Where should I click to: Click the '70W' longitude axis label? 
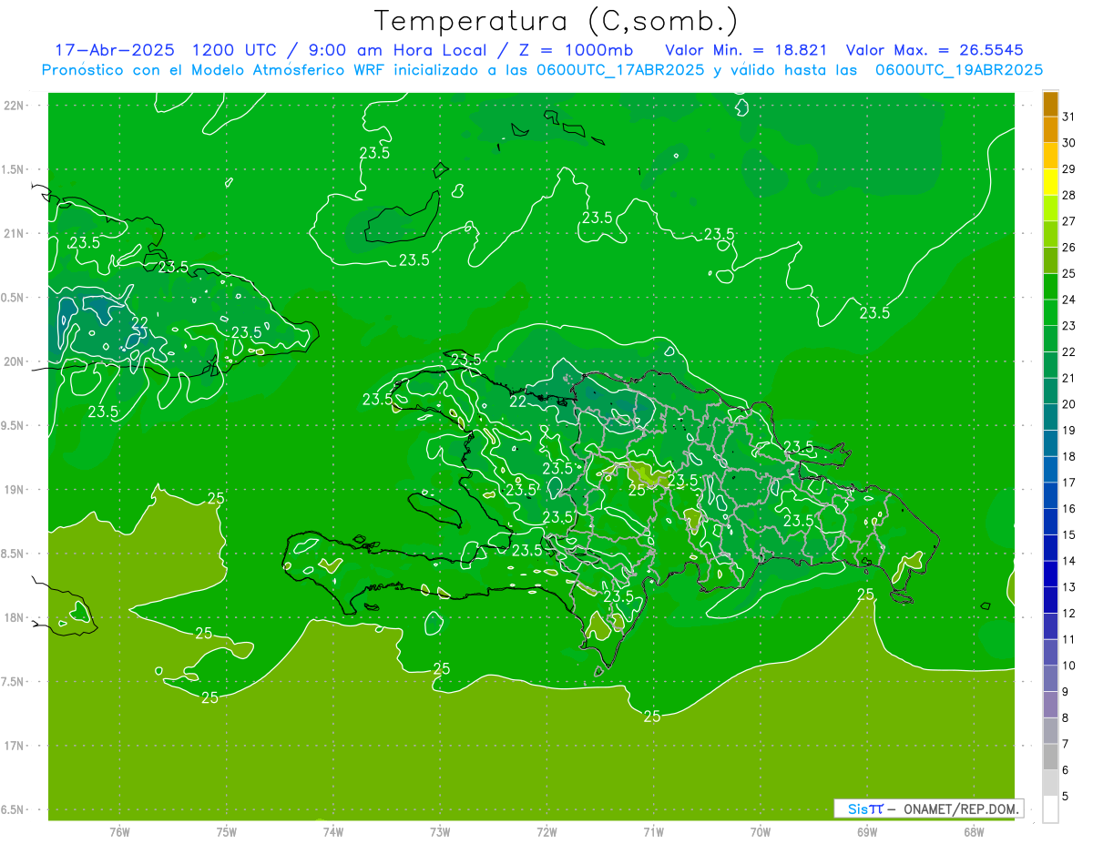click(761, 832)
